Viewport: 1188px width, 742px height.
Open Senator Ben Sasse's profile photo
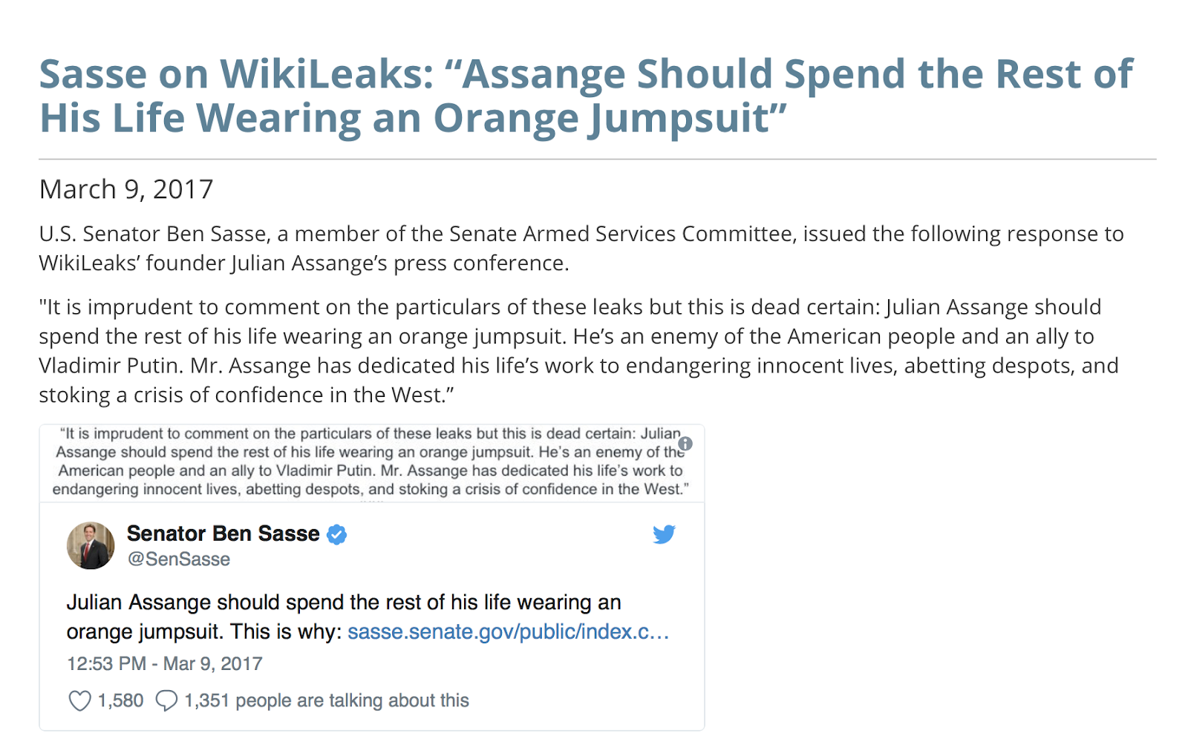pyautogui.click(x=91, y=545)
